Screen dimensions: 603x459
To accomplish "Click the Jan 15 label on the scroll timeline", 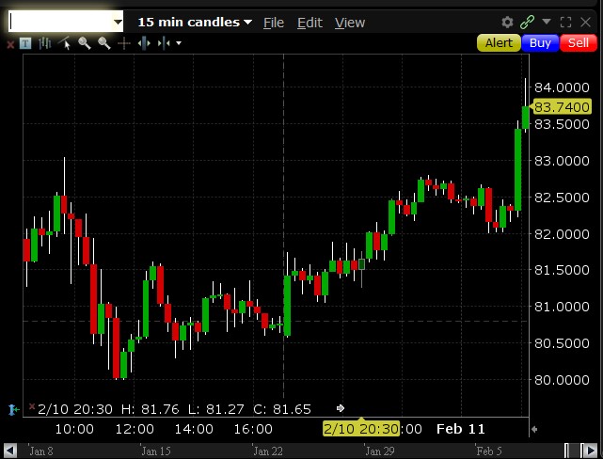I will (156, 451).
